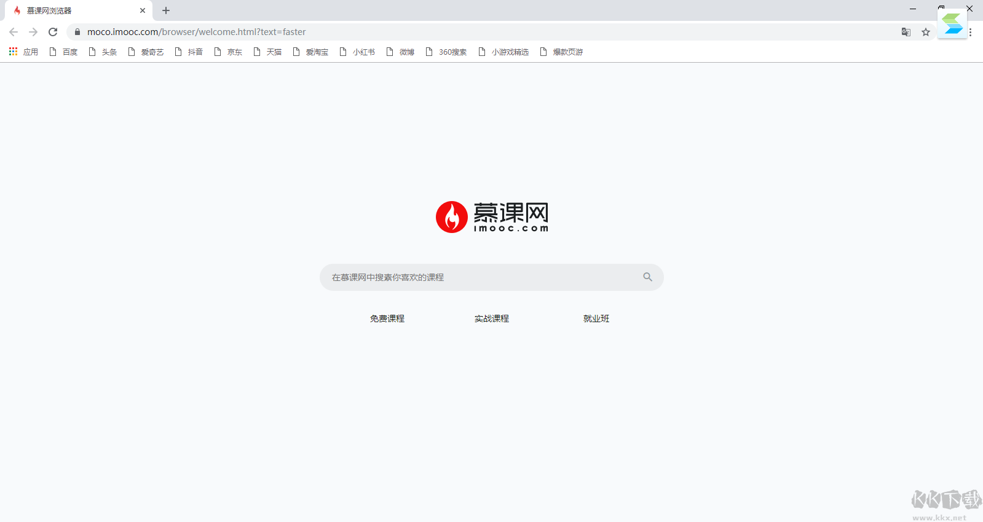
Task: Open the Apps grid shortcut (应用)
Action: (23, 52)
